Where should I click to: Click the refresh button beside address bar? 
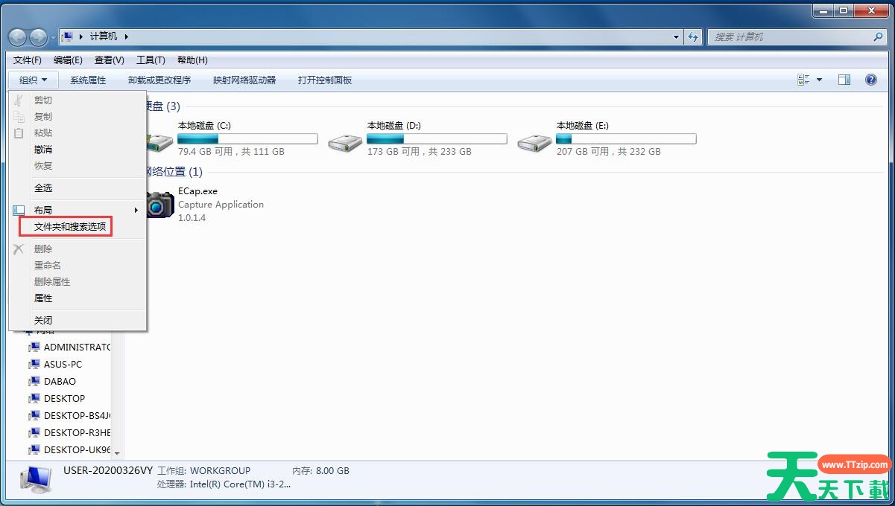694,36
